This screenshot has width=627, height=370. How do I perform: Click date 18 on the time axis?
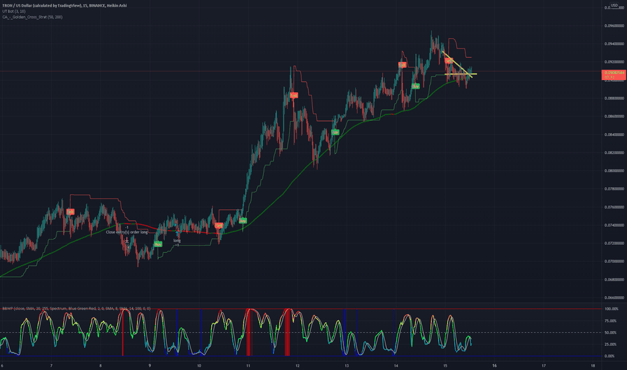click(x=593, y=365)
